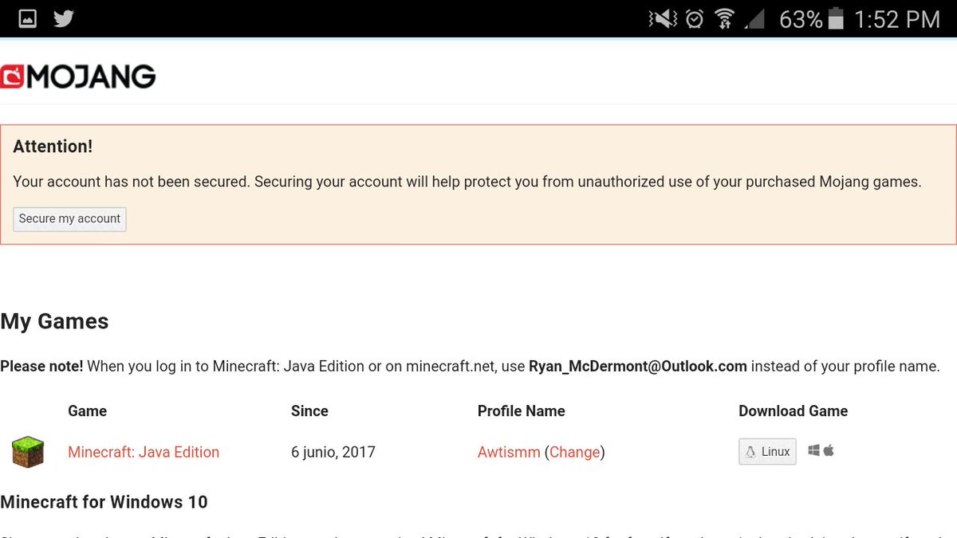
Task: Click the Game column header
Action: (x=88, y=411)
